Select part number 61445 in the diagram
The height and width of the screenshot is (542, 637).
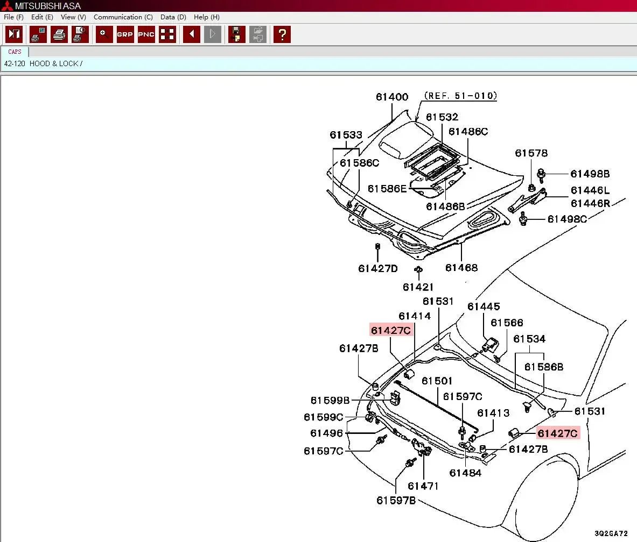[x=484, y=306]
